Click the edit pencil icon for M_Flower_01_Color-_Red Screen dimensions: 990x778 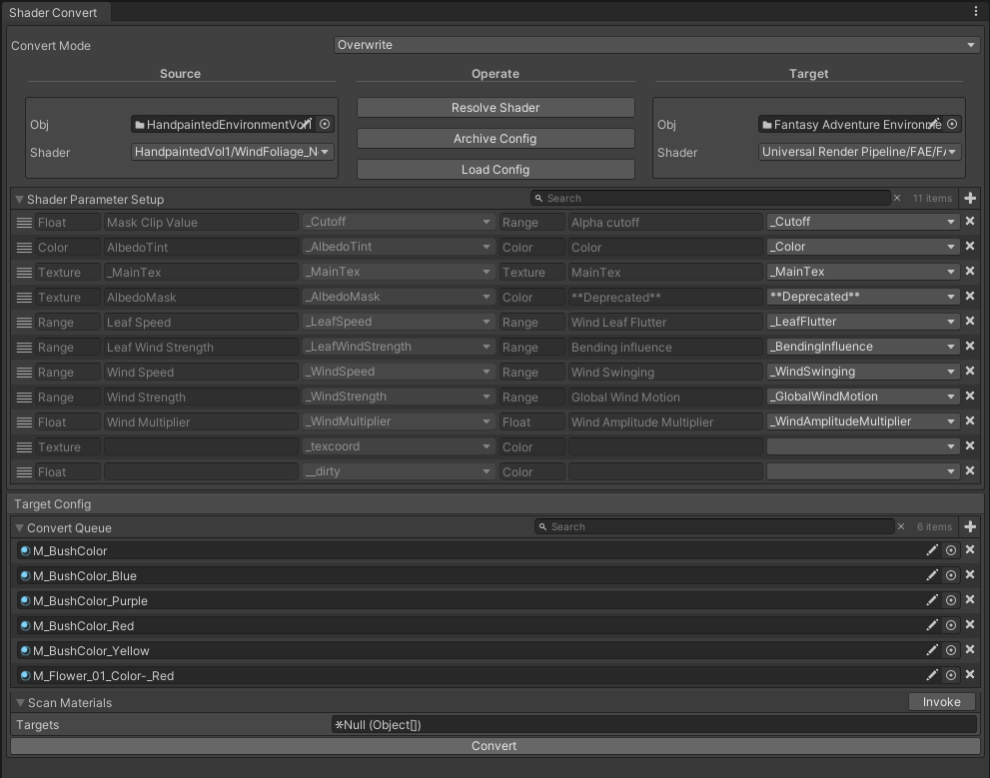(x=932, y=675)
